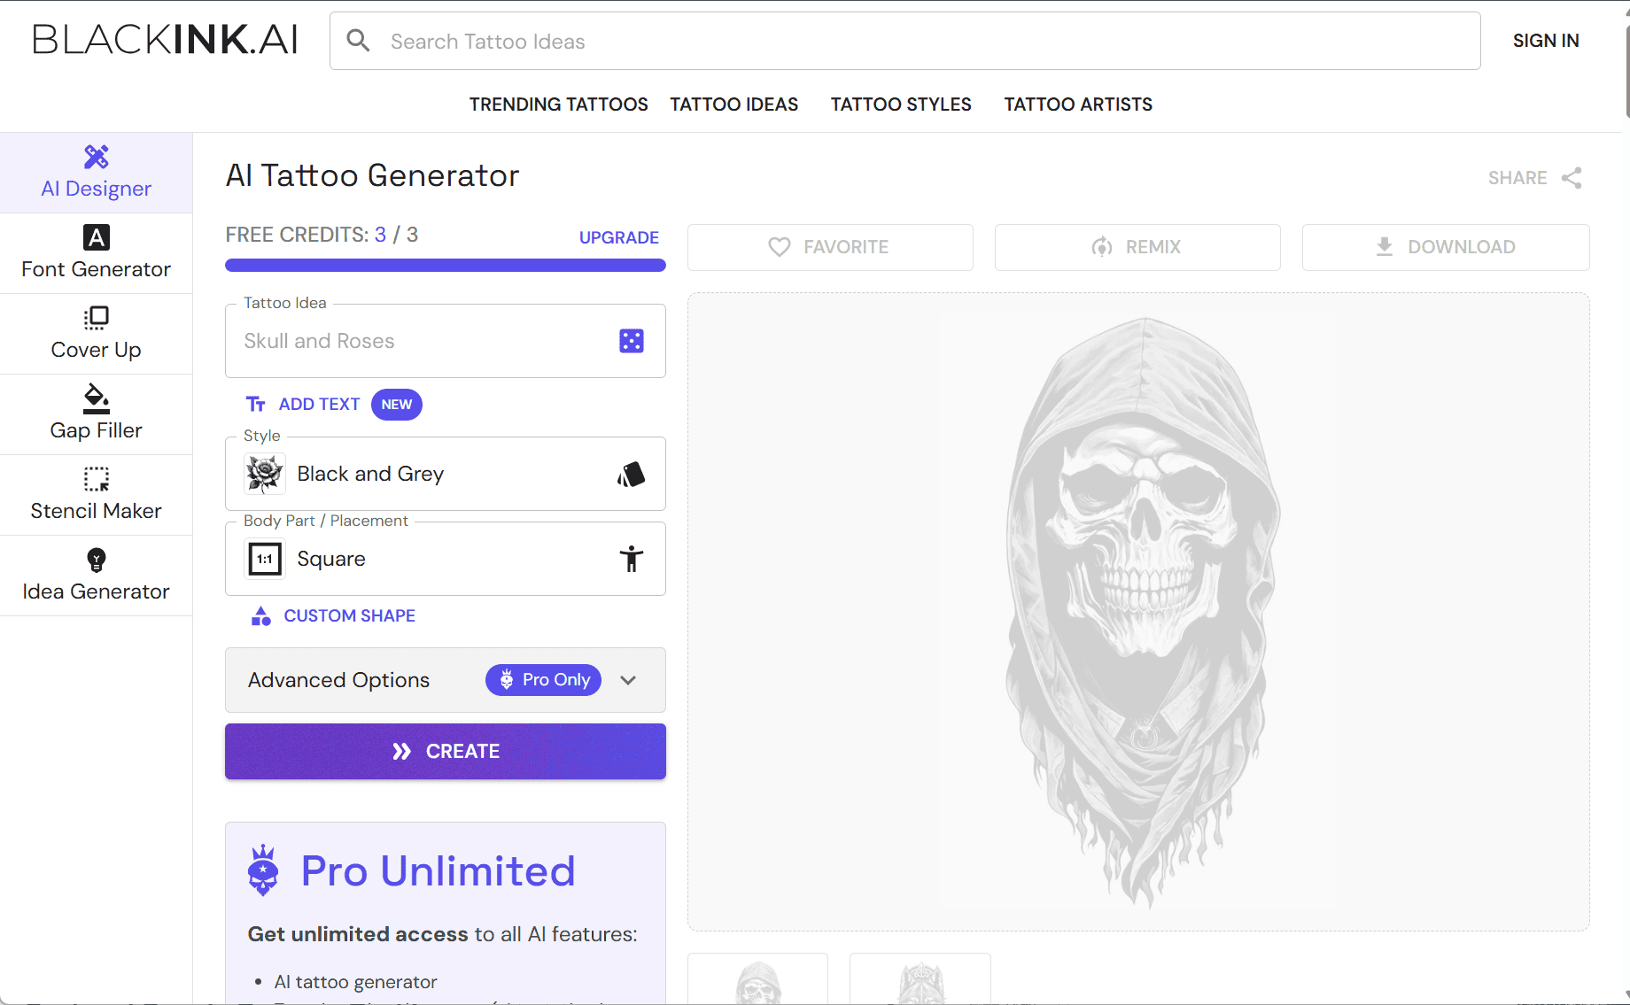Select the Stencil Maker tool
Screen dimensions: 1630x1005
pos(96,494)
